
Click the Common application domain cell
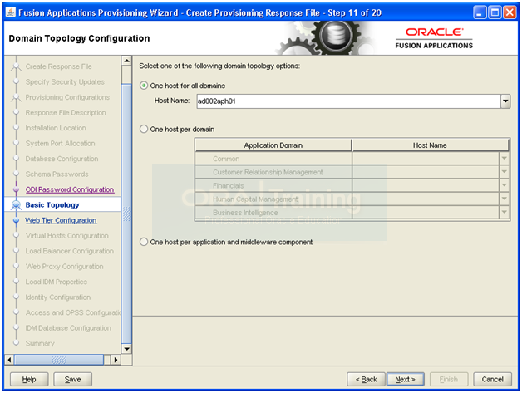(273, 159)
